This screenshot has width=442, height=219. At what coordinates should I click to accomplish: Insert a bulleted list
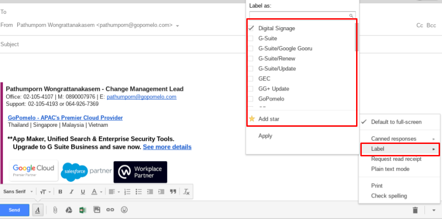pos(138,192)
